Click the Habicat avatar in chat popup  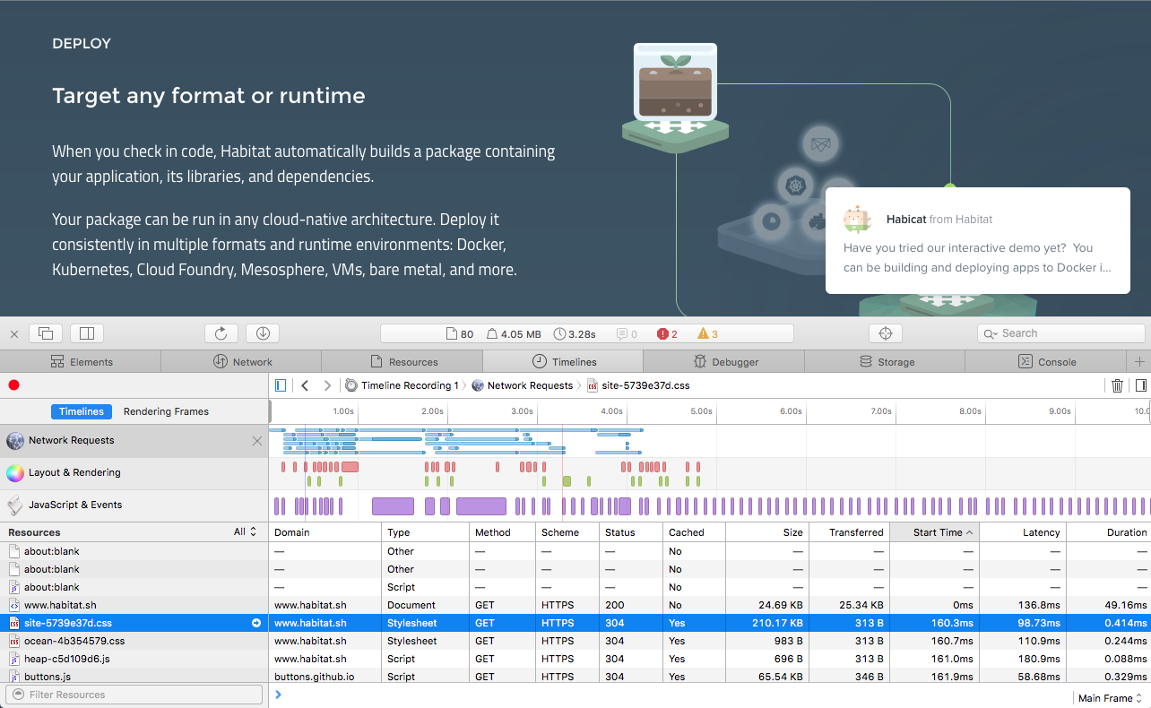point(858,219)
